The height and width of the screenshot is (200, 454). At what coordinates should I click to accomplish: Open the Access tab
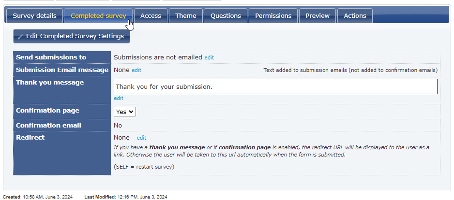(x=151, y=15)
